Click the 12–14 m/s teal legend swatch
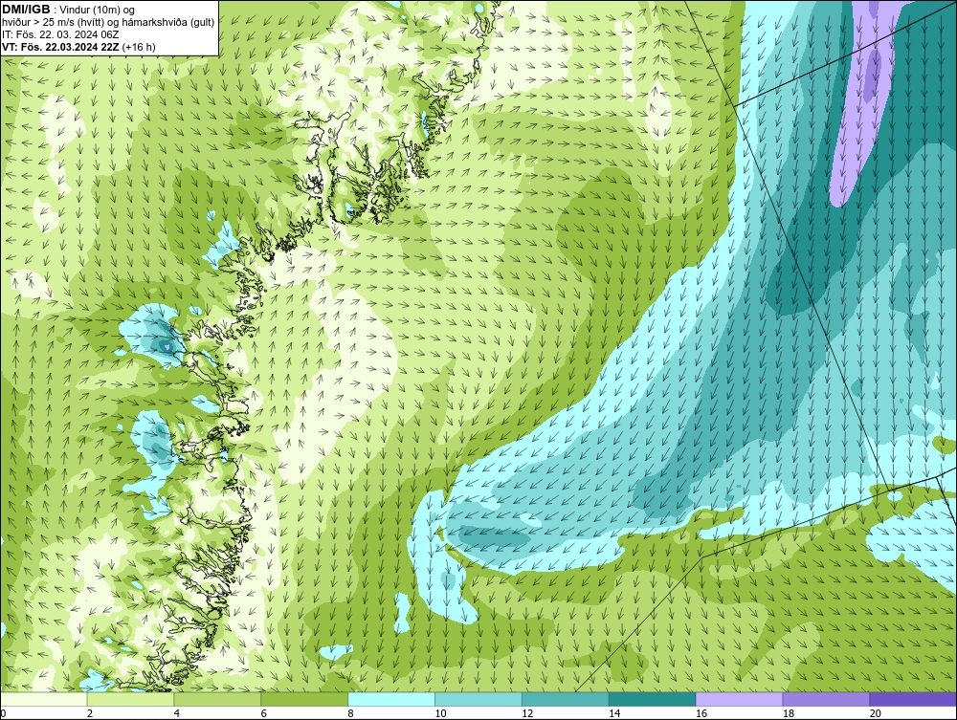The image size is (957, 720). point(566,699)
